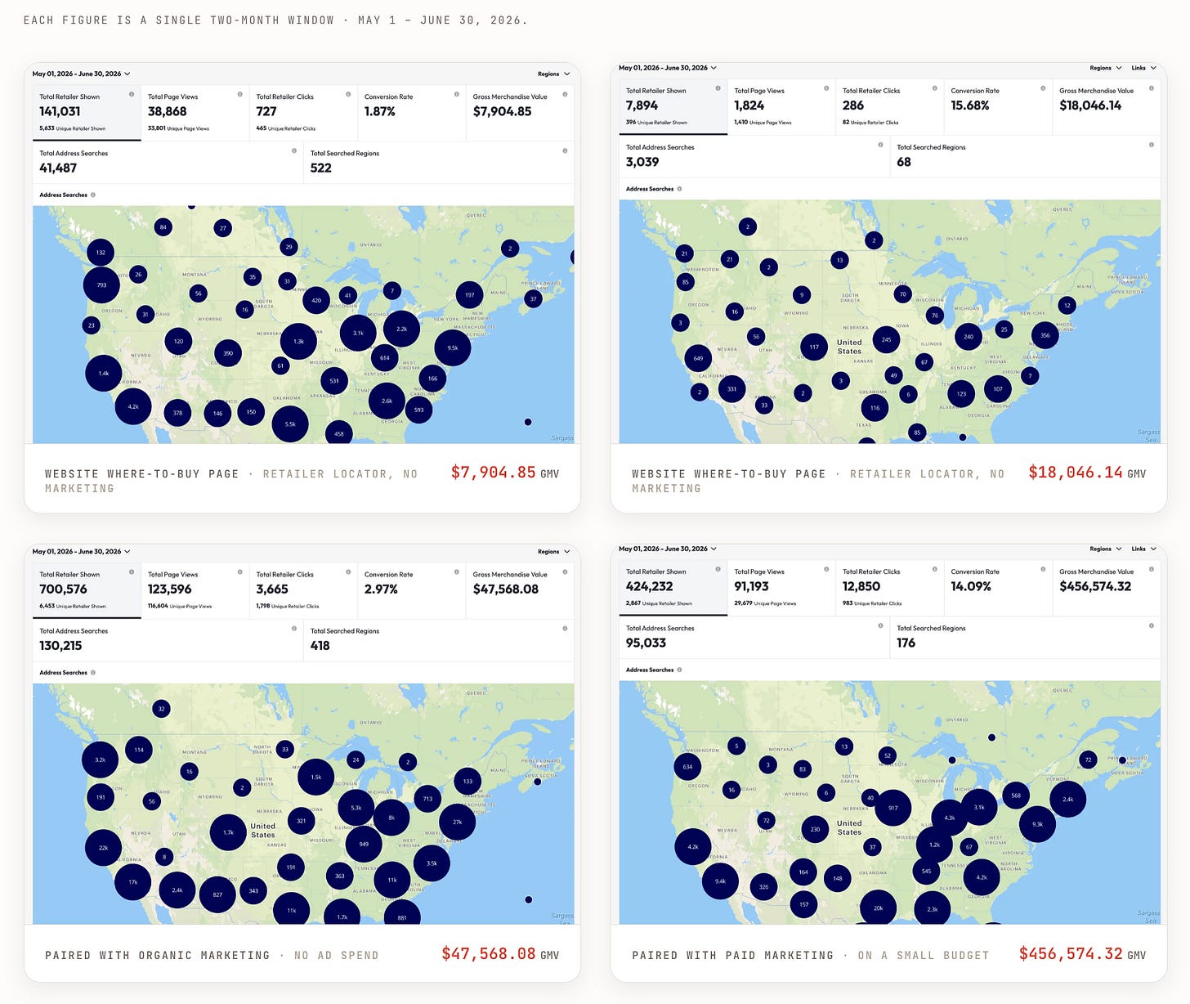The width and height of the screenshot is (1190, 1004).
Task: Click info icon on Total Address Searches 95,033 card
Action: 880,625
